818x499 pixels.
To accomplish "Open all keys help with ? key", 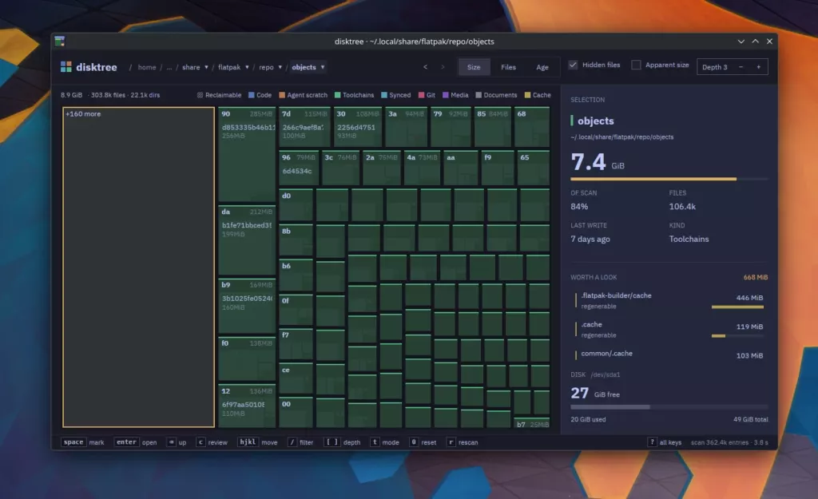I will point(664,442).
